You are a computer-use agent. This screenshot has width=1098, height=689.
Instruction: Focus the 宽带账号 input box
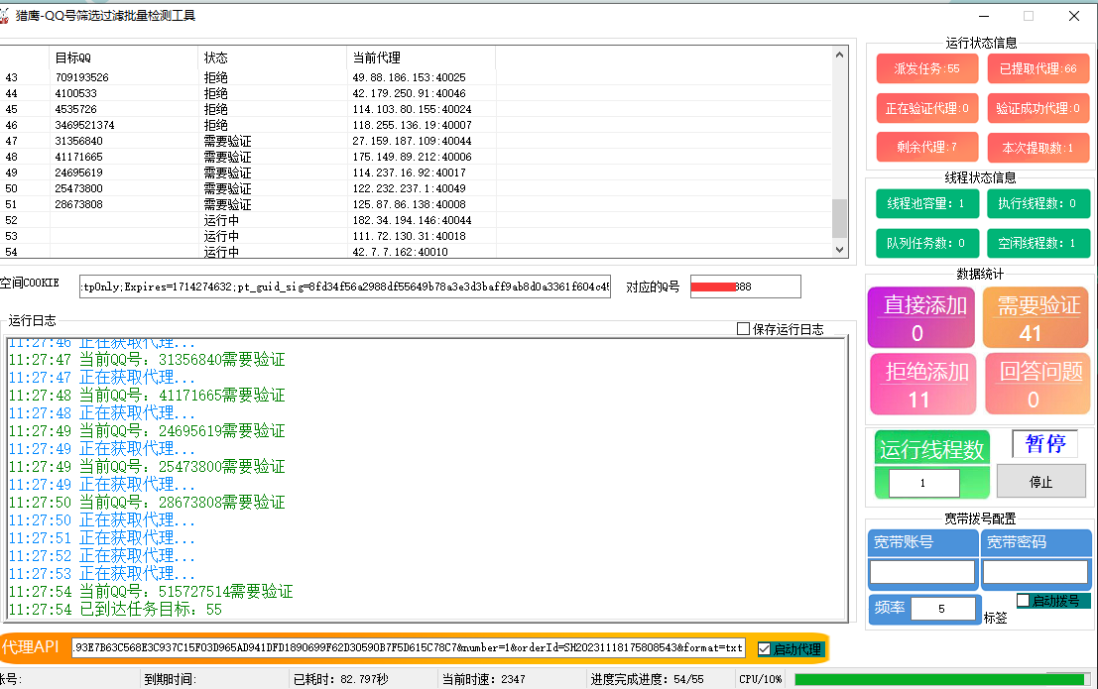click(922, 572)
